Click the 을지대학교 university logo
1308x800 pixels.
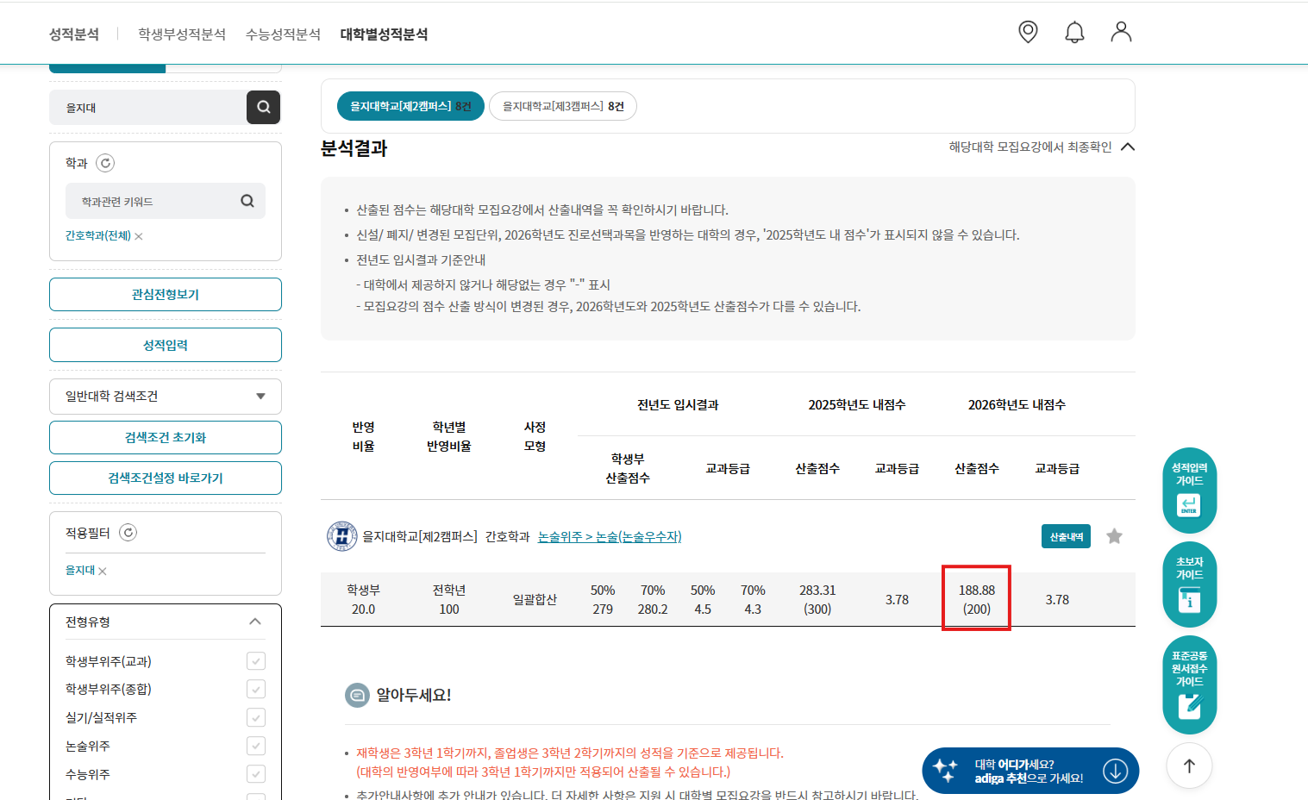click(342, 536)
